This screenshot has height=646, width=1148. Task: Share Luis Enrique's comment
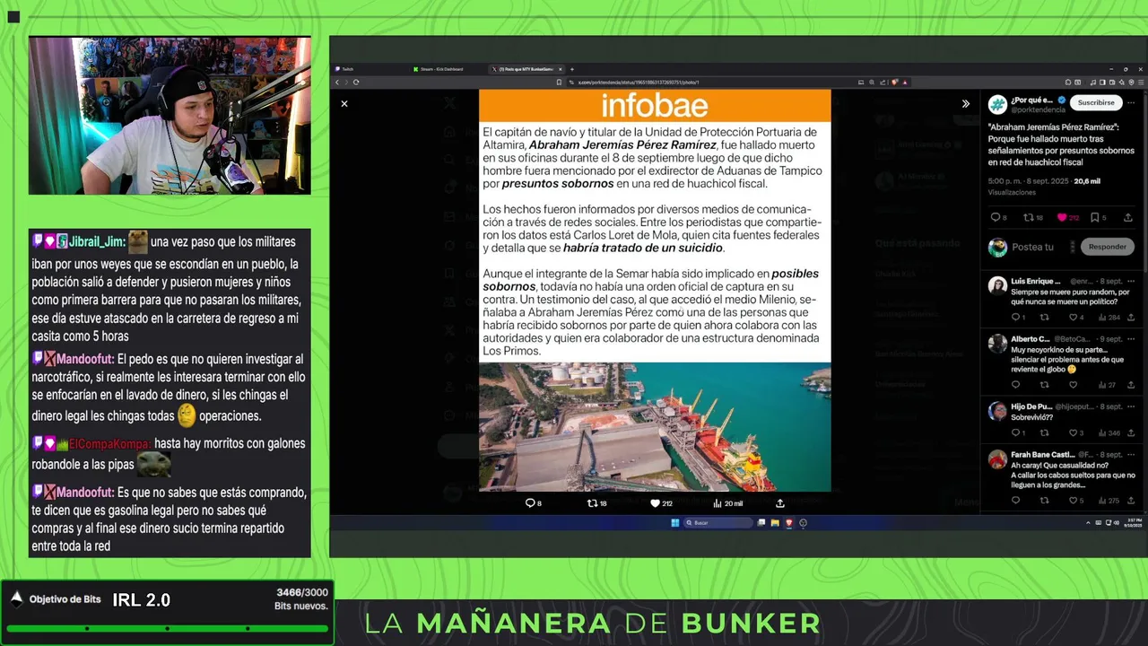(x=1131, y=317)
